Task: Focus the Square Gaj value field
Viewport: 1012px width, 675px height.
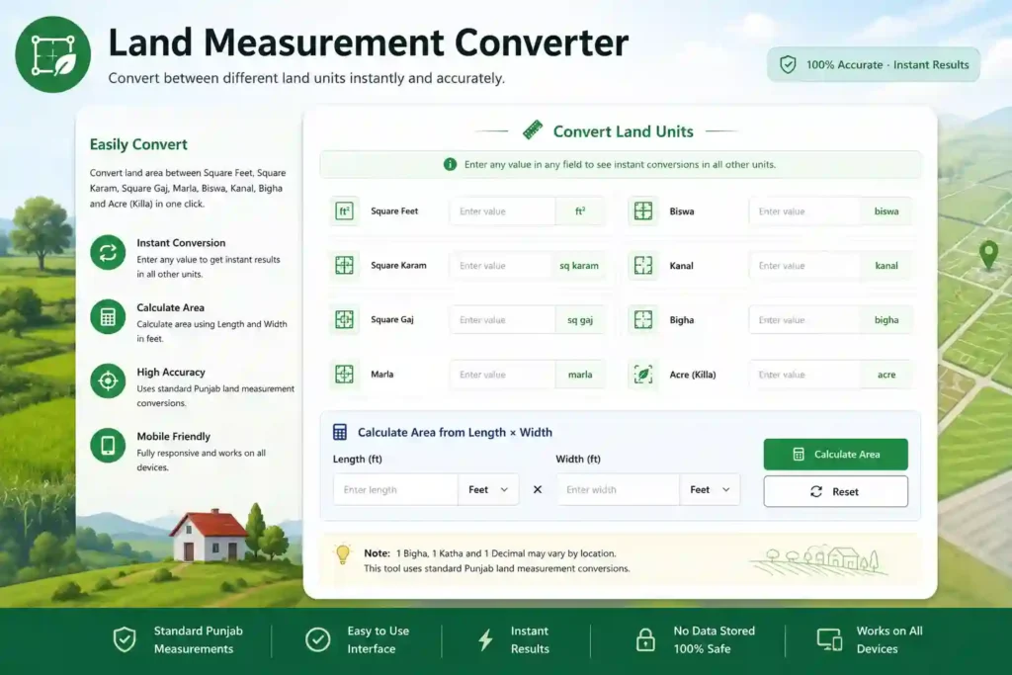Action: [x=503, y=319]
